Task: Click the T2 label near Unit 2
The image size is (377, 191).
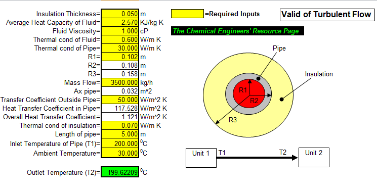Action: click(x=283, y=153)
